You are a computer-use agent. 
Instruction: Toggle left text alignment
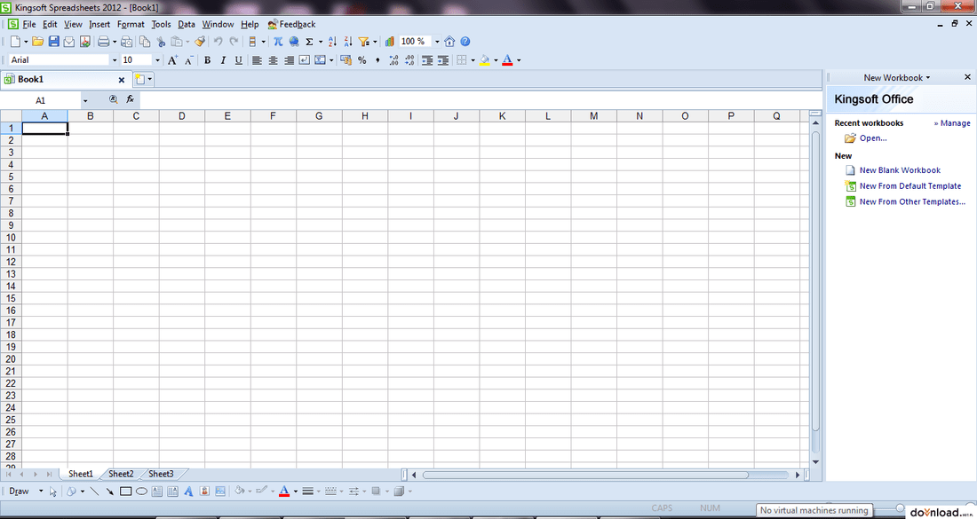tap(257, 60)
